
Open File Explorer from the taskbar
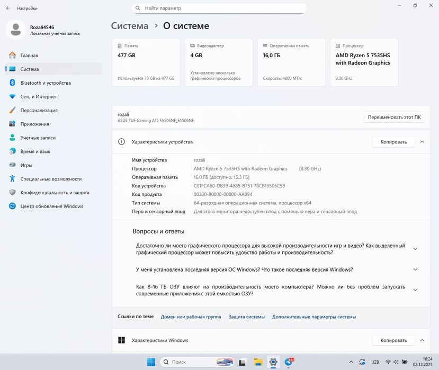[258, 362]
